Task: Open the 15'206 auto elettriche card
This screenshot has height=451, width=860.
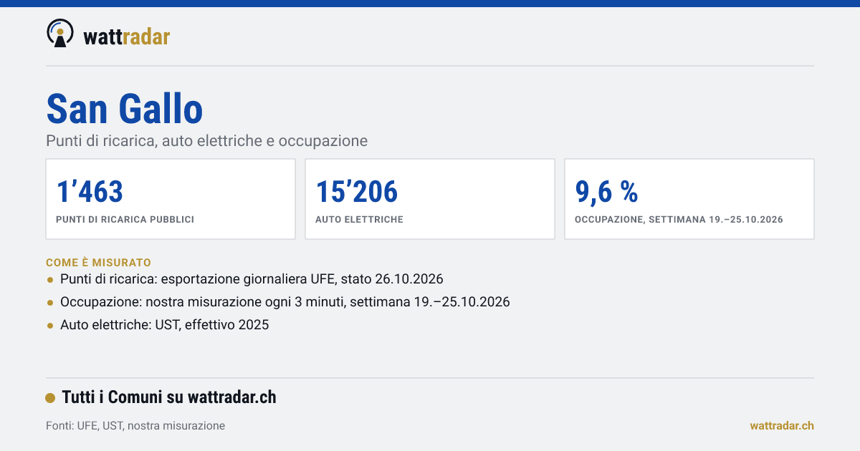Action: (x=430, y=199)
